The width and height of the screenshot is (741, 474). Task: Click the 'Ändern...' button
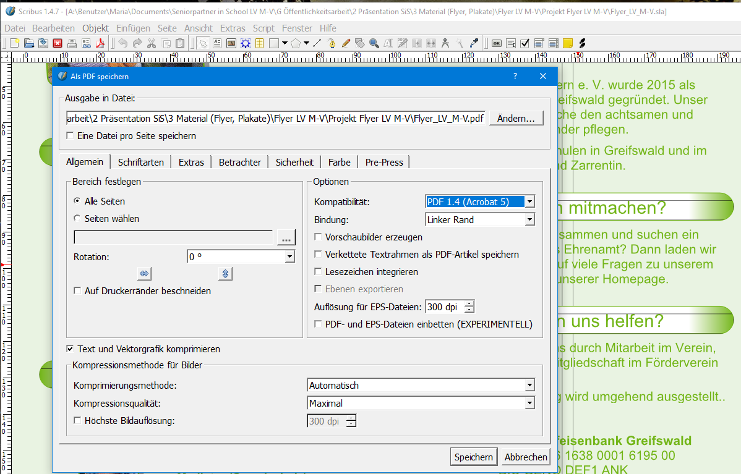click(516, 119)
